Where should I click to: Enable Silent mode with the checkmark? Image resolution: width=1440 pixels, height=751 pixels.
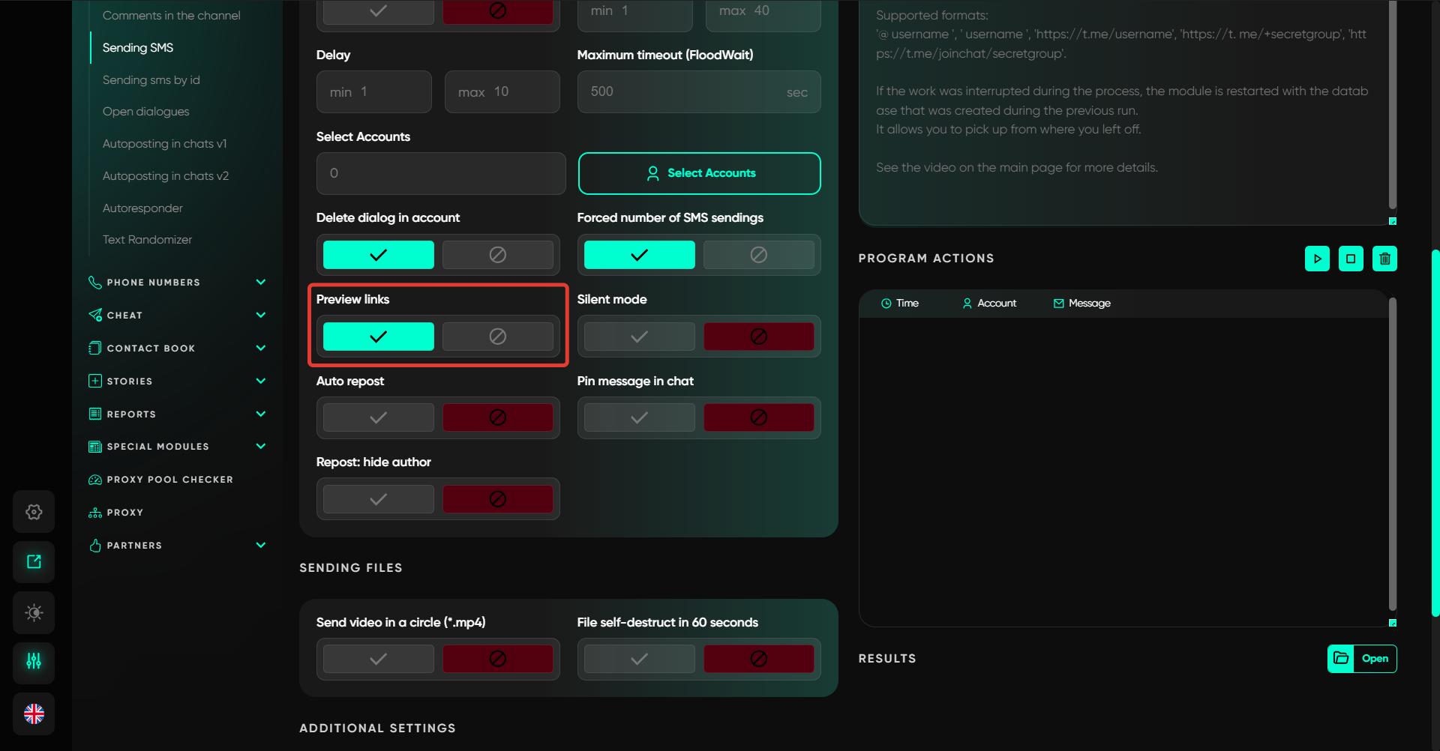tap(639, 337)
